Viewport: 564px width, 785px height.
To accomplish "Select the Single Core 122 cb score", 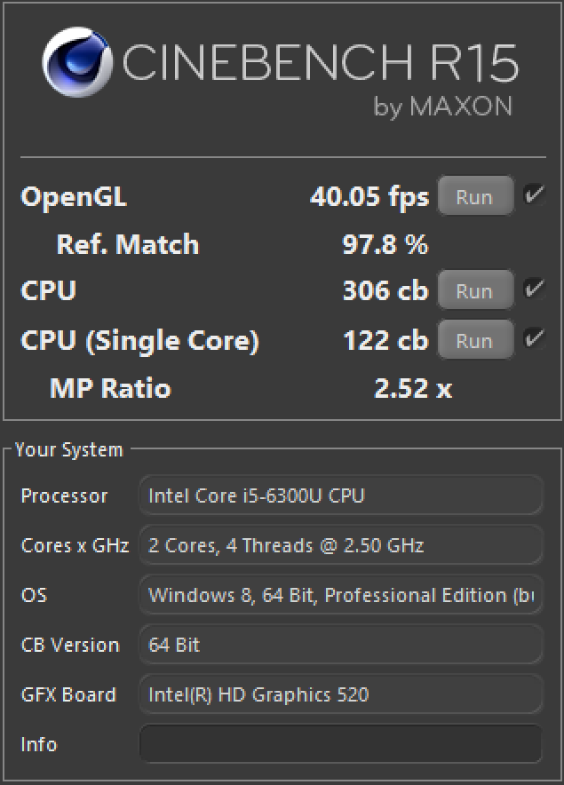I will click(385, 341).
